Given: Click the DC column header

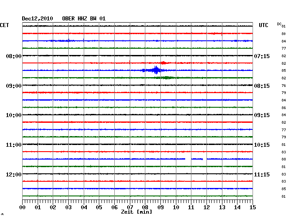Looking at the screenshot, I should tap(279, 24).
